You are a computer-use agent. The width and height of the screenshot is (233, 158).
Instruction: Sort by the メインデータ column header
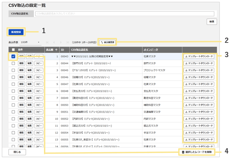(151, 50)
